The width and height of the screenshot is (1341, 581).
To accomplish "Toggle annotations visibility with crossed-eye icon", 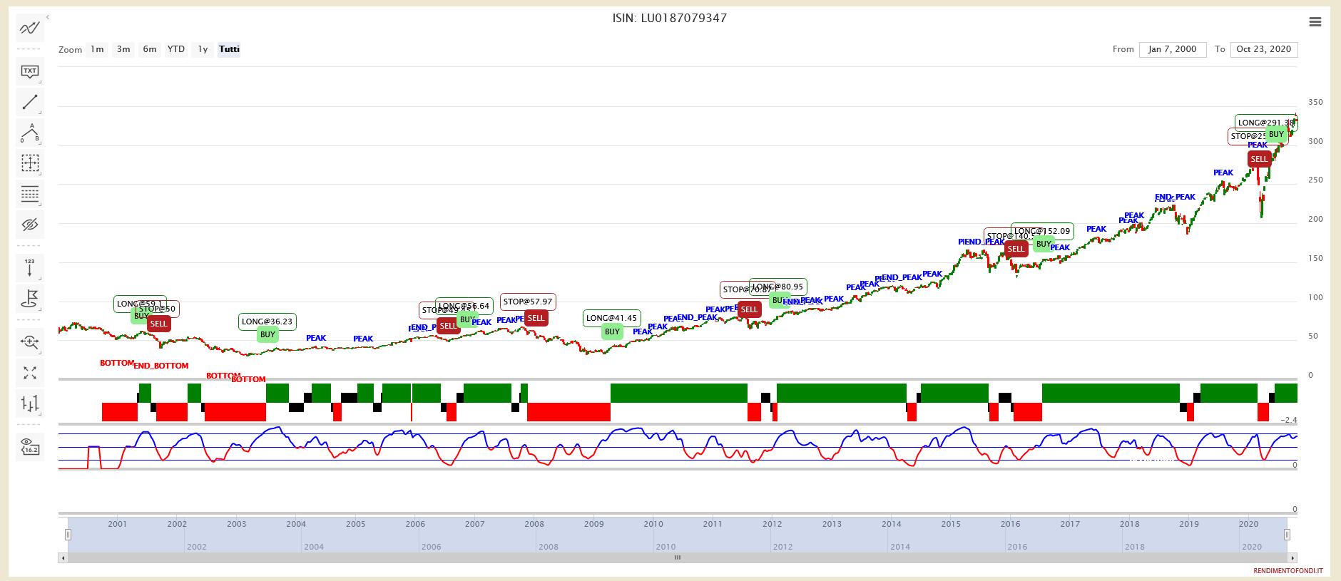I will point(29,225).
